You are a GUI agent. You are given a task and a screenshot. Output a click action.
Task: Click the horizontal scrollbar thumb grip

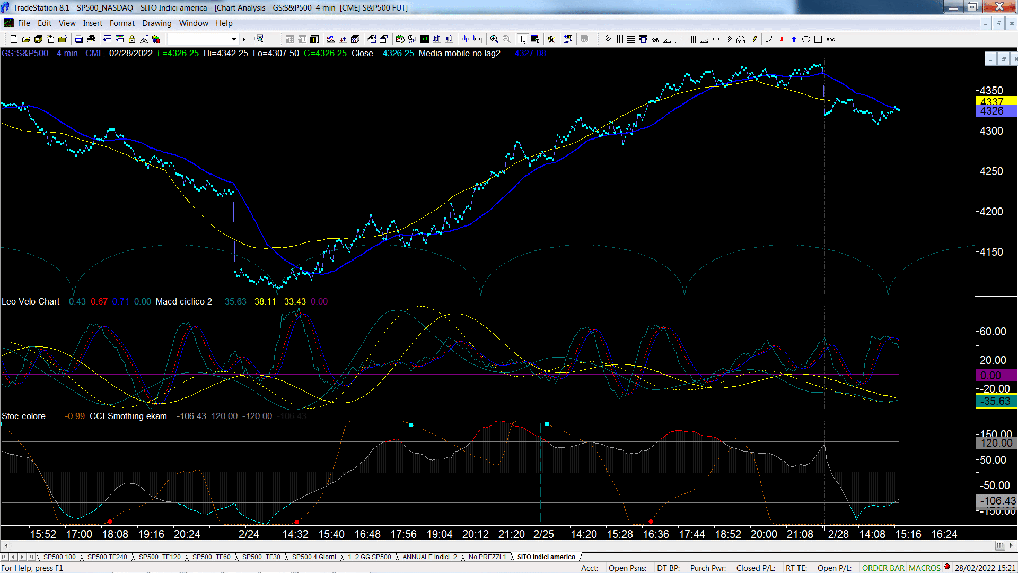999,545
